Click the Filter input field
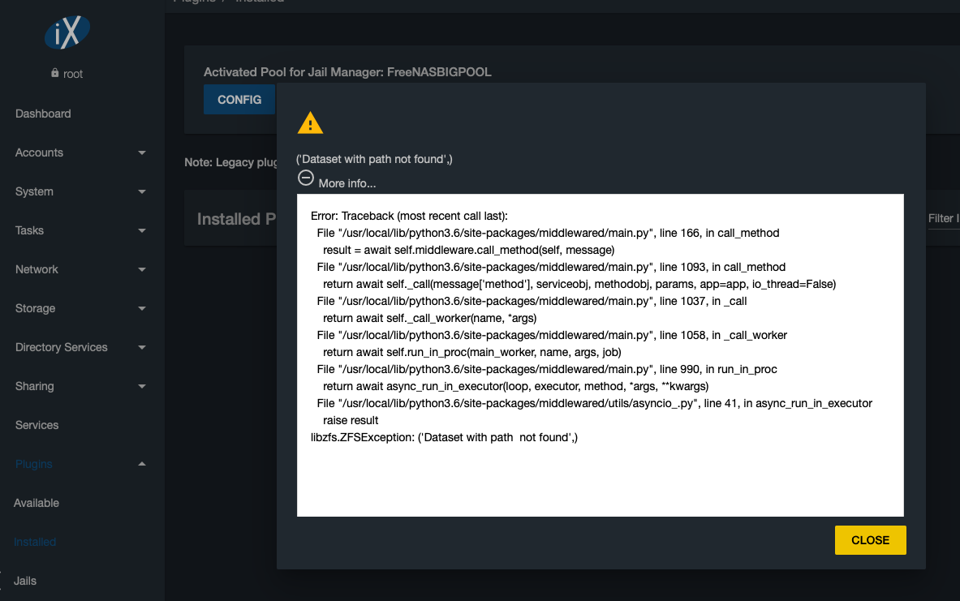960x601 pixels. [x=944, y=218]
